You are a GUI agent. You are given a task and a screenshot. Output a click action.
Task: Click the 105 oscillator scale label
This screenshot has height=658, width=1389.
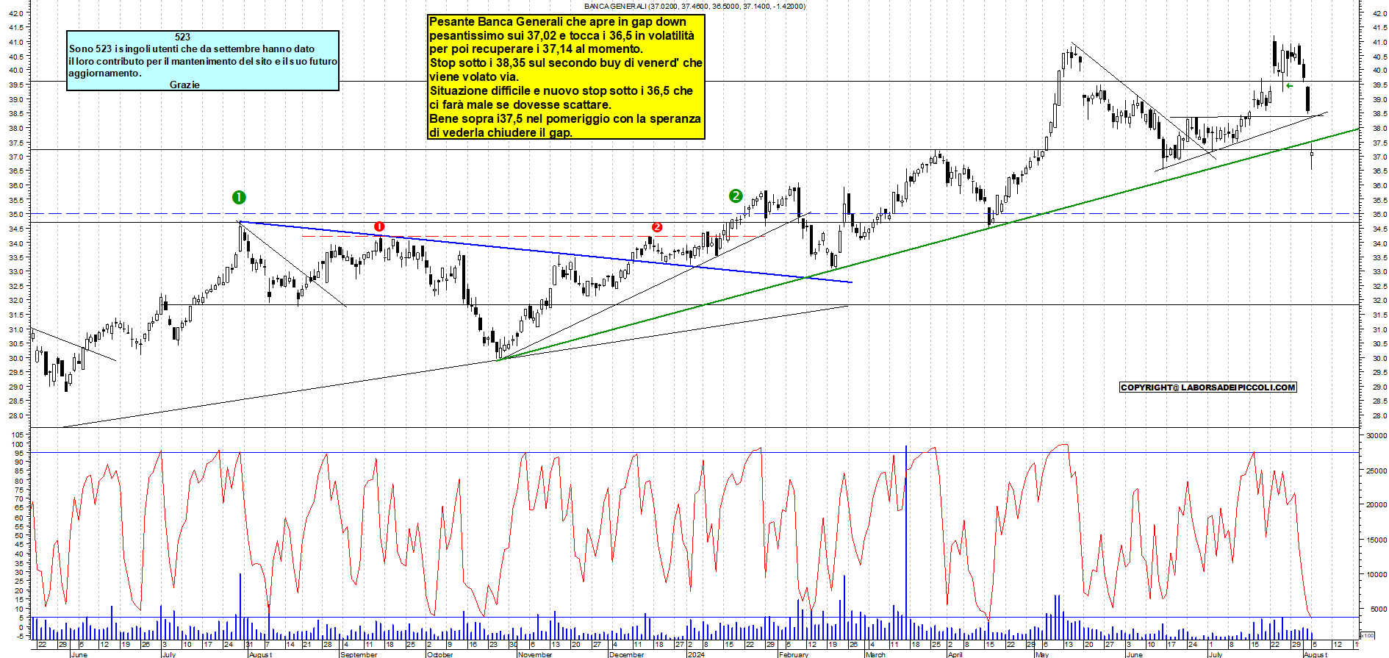tap(17, 435)
